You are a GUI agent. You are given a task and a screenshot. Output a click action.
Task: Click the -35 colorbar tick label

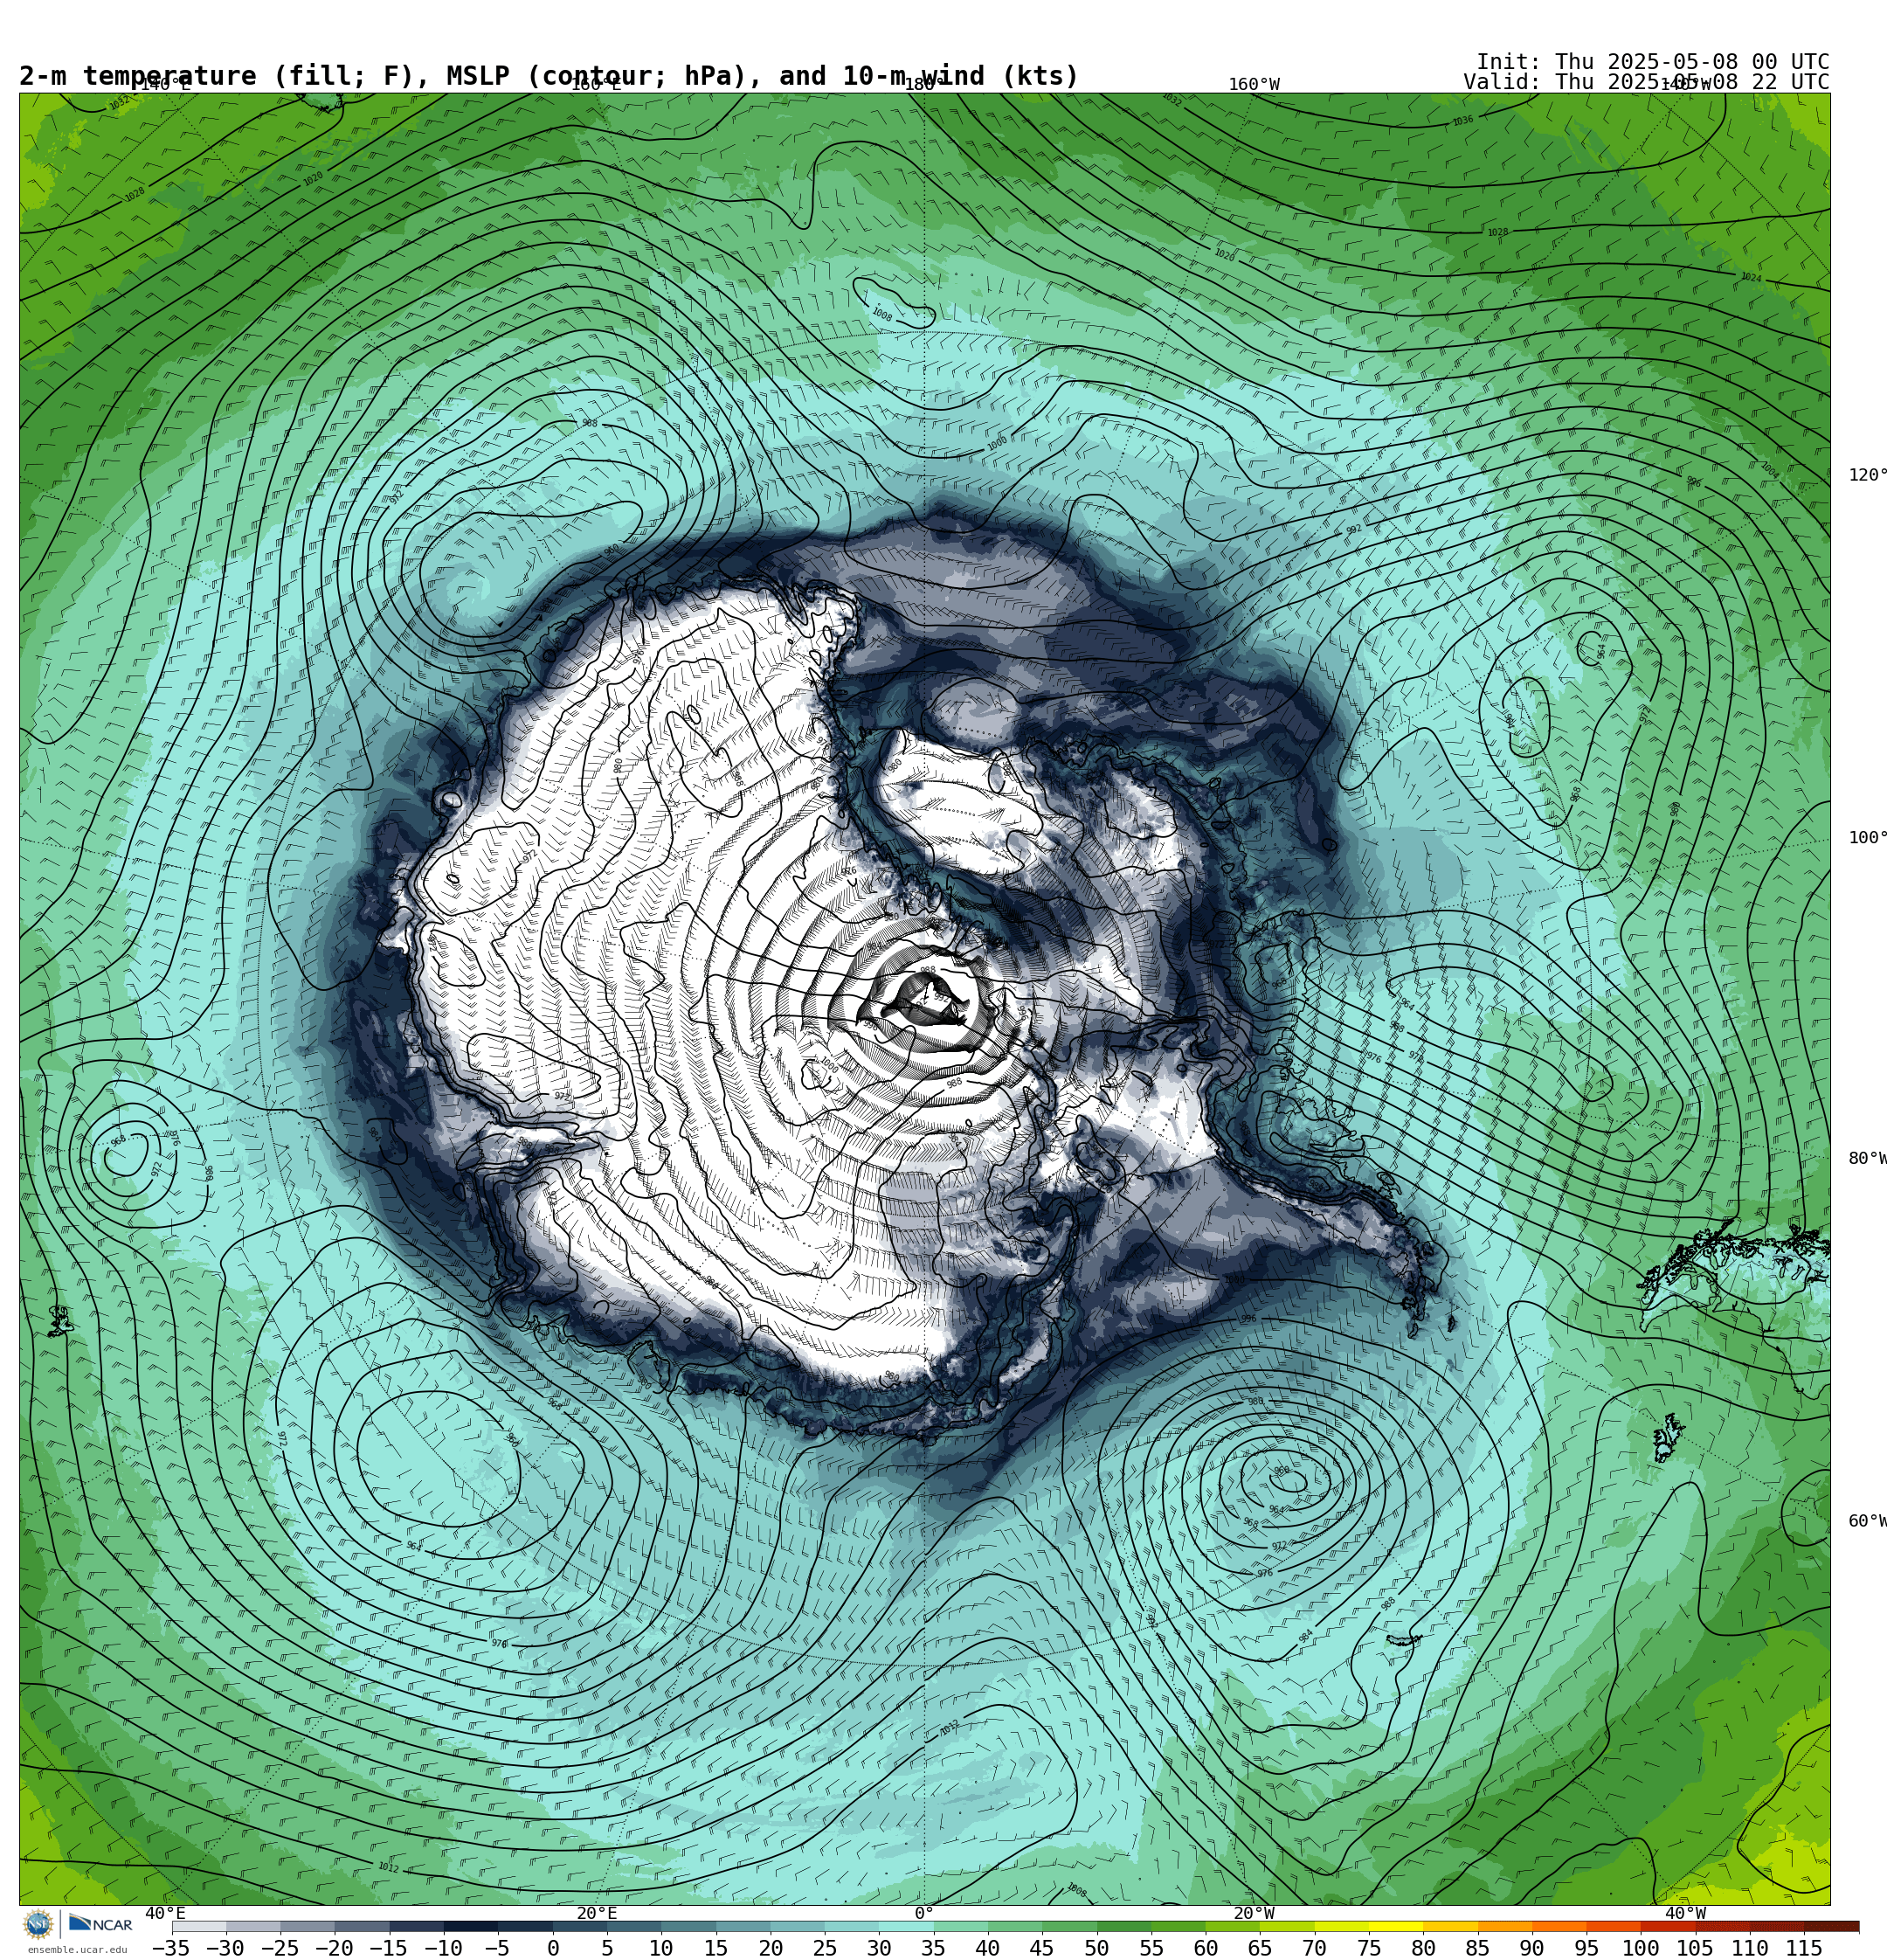(171, 1948)
